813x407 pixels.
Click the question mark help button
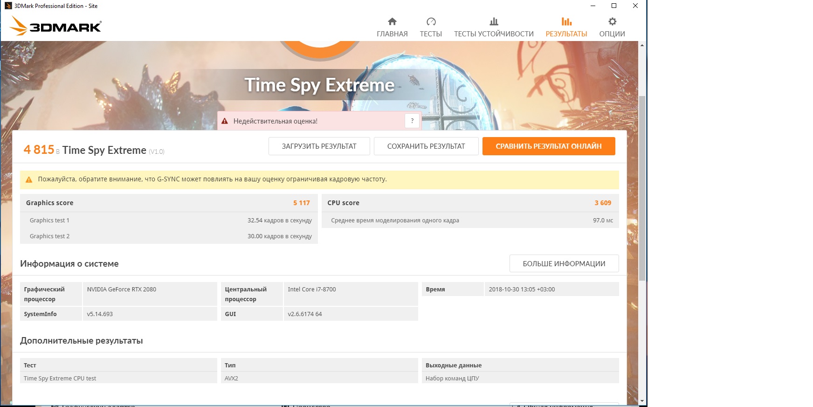[412, 121]
